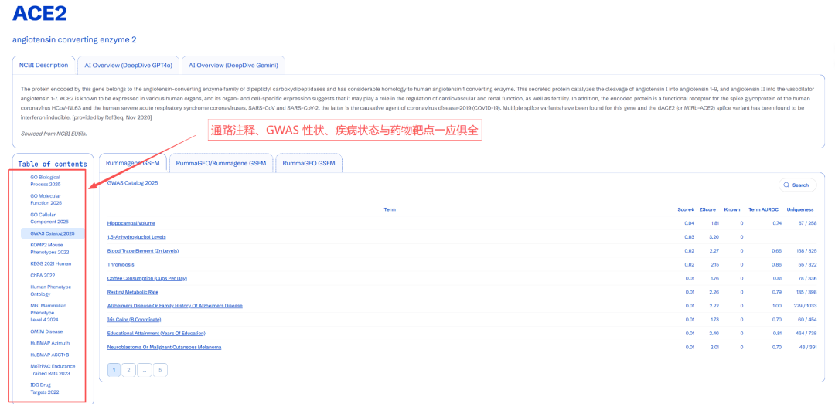
Task: Go to GO Cellular Component 2025
Action: [49, 218]
